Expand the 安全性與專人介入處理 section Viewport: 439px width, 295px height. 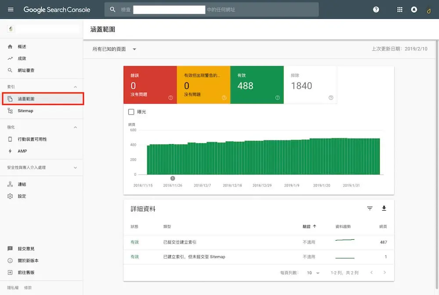pyautogui.click(x=76, y=168)
